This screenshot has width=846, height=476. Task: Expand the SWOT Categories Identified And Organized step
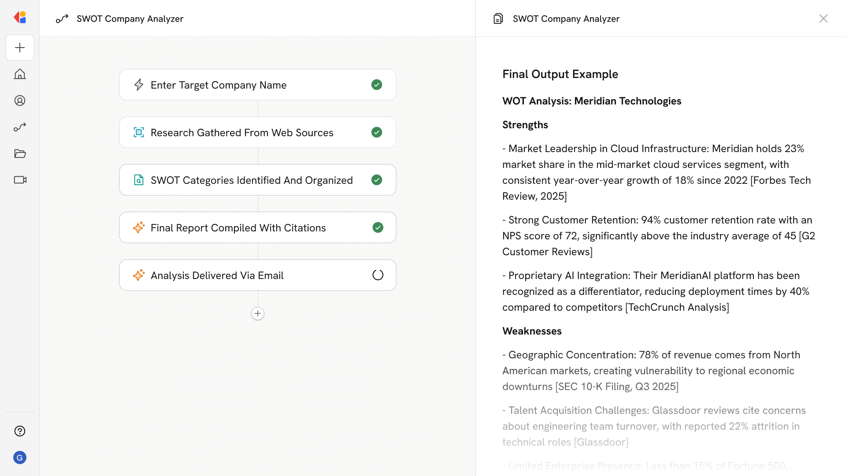click(x=258, y=180)
